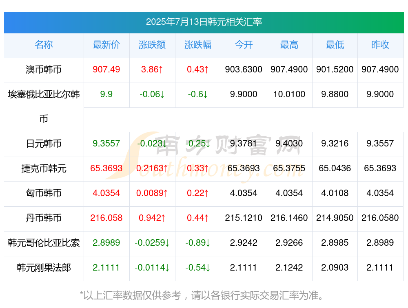The height and width of the screenshot is (308, 408).
Task: Click the latest price 216.058
Action: [106, 218]
